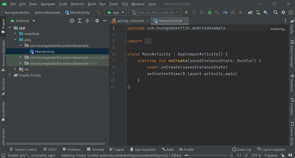Viewport: 295px width, 158px height.
Task: Open Search Everywhere magnifier icon
Action: click(x=276, y=12)
